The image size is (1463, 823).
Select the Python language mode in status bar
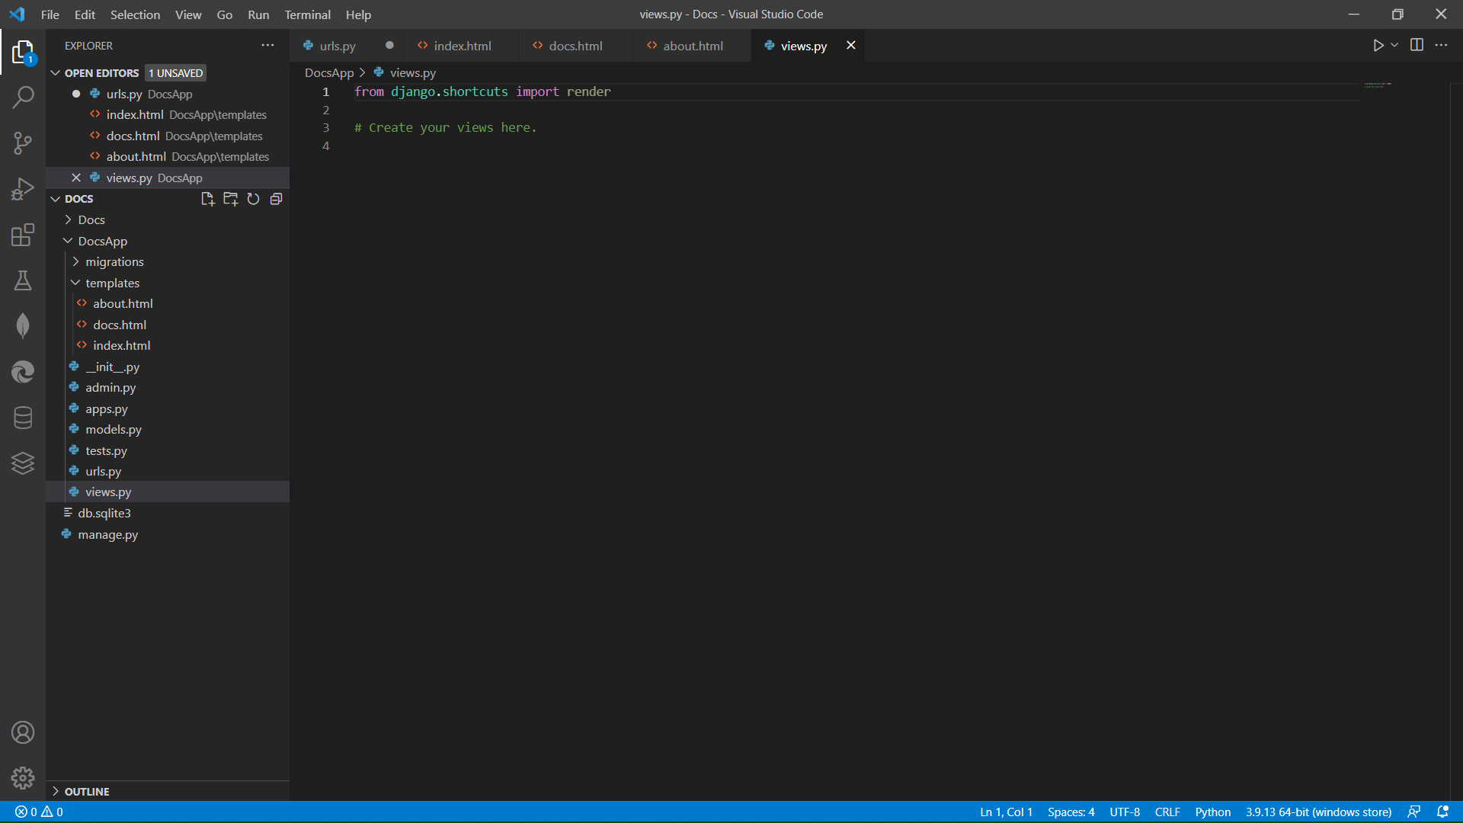click(x=1212, y=812)
